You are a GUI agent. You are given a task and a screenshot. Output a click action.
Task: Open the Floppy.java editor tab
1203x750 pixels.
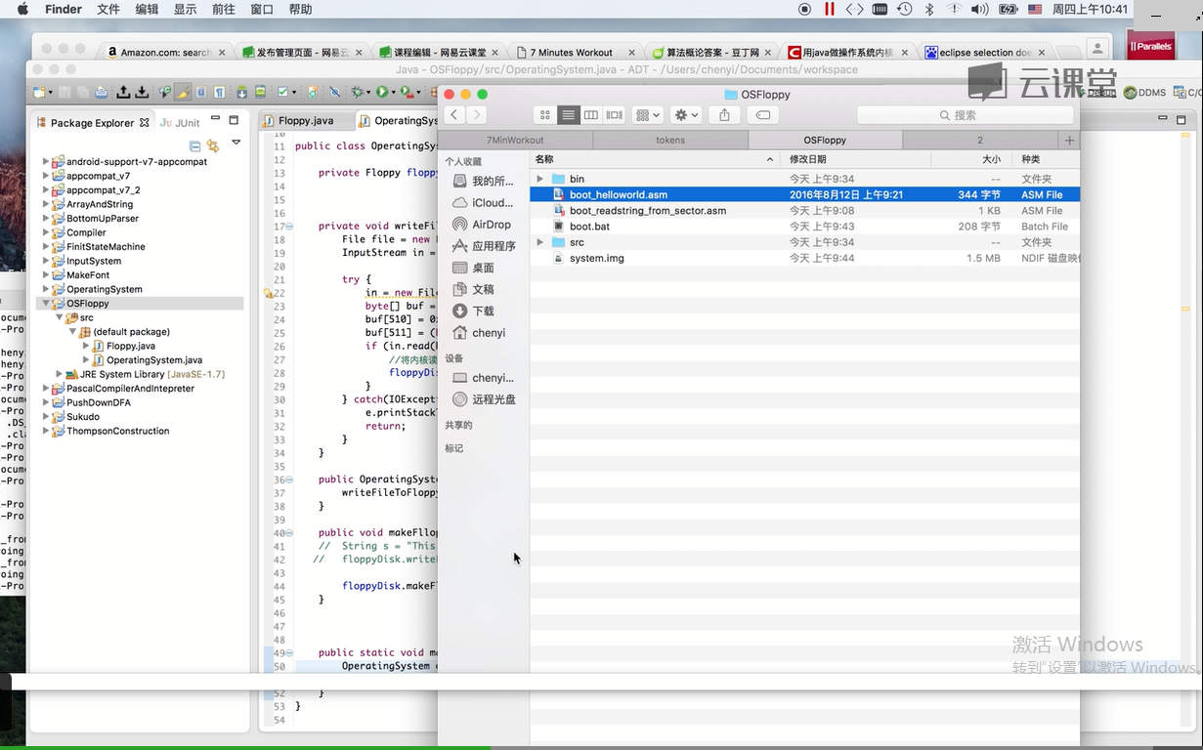click(305, 121)
